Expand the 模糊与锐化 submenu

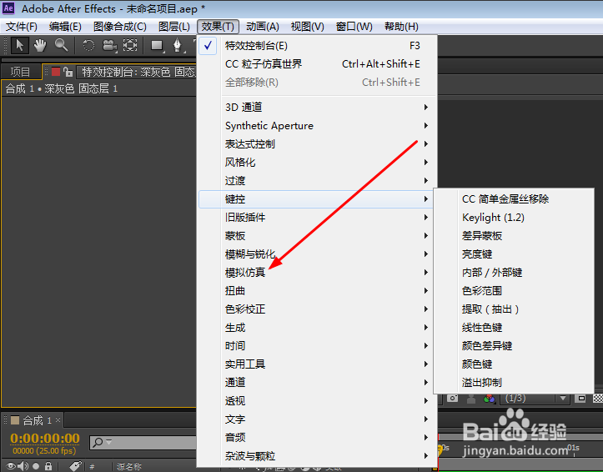coord(318,254)
